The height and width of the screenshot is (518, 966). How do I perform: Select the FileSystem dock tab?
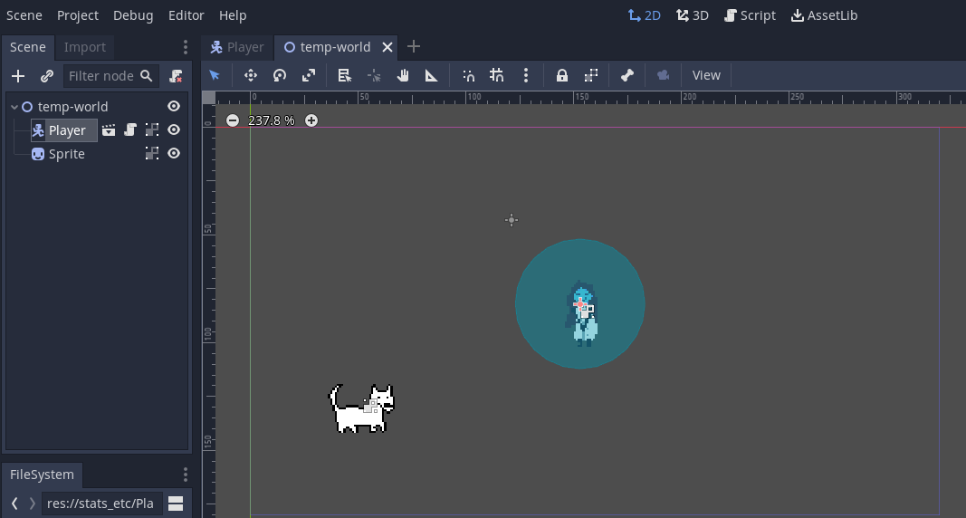coord(42,475)
